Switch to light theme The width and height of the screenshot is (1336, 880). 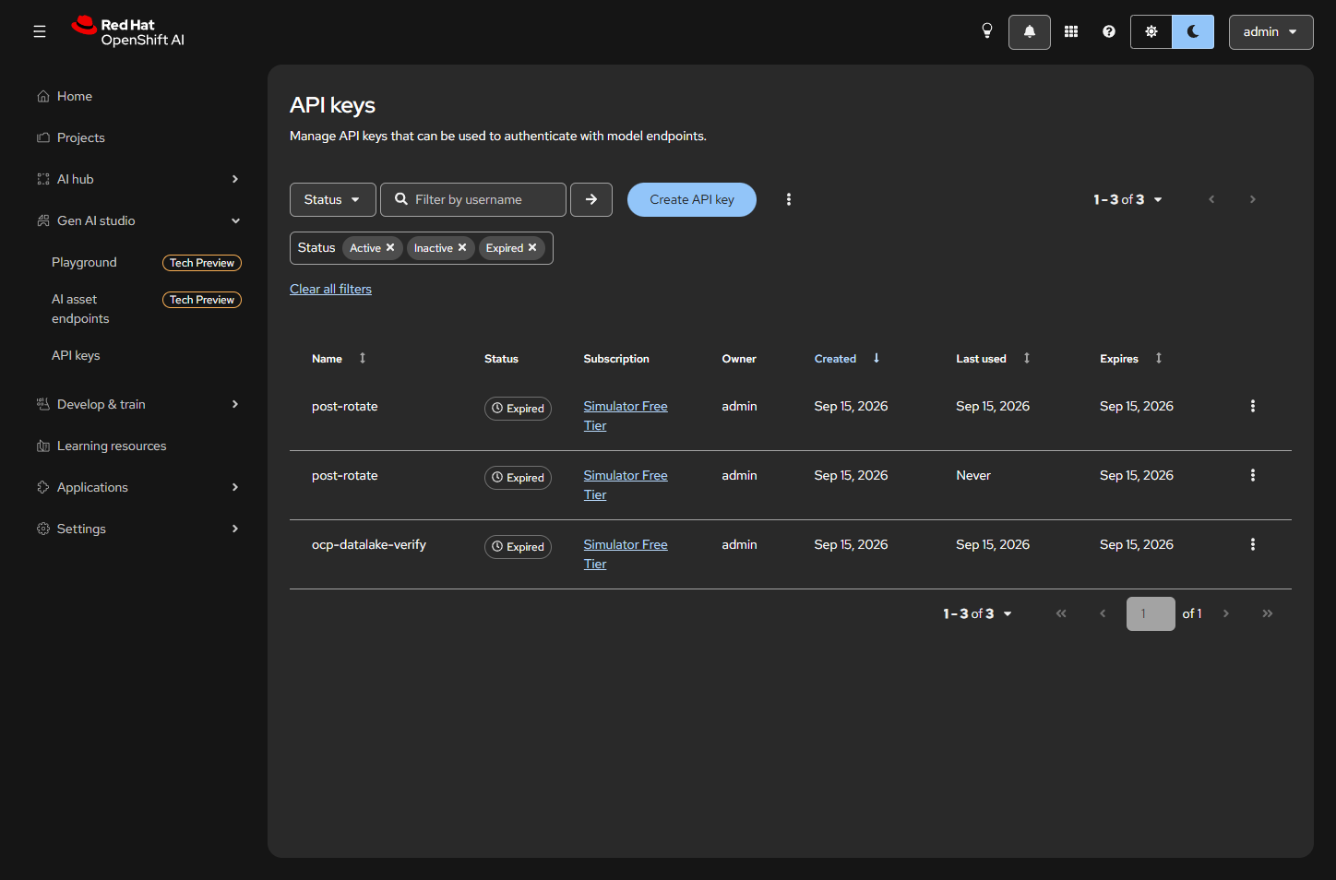pos(1151,32)
